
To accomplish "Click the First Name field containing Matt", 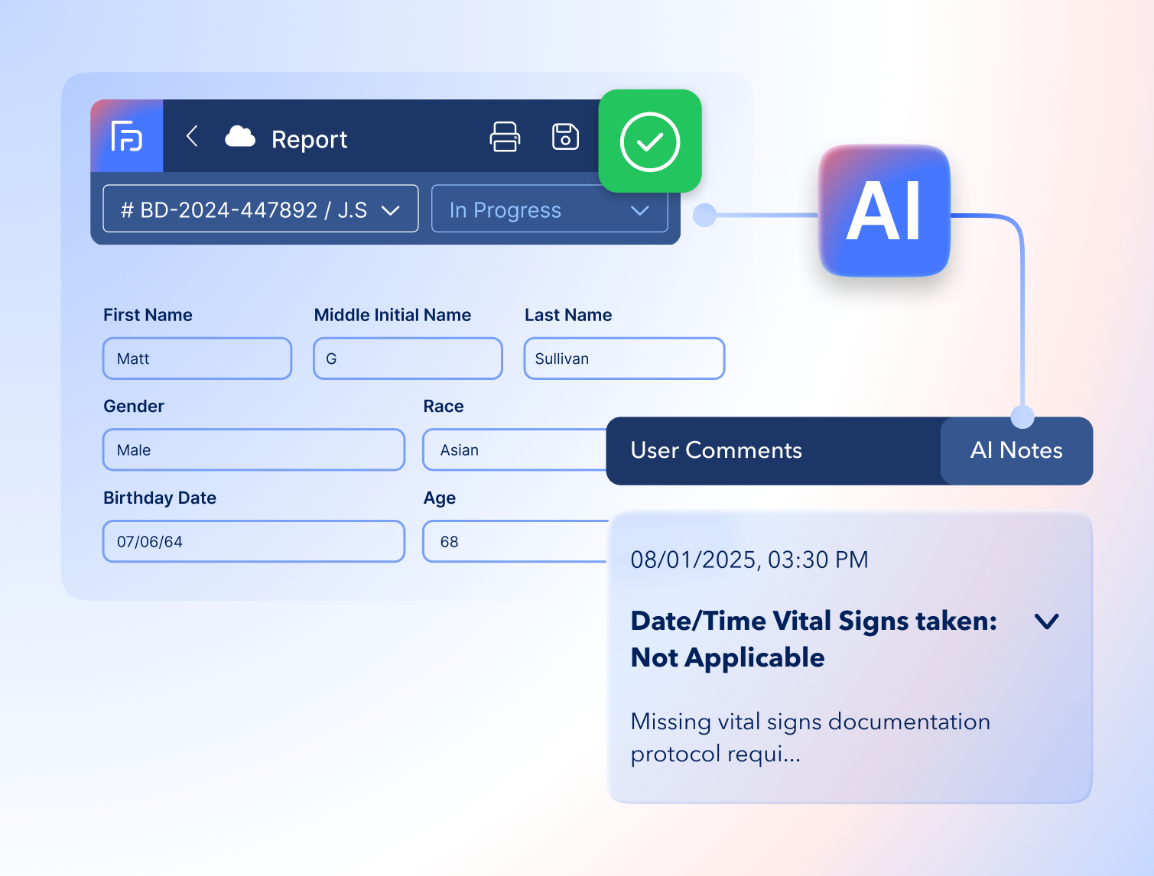I will coord(197,359).
